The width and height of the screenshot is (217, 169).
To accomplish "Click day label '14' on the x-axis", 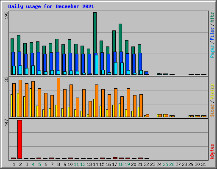I will coord(95,164).
